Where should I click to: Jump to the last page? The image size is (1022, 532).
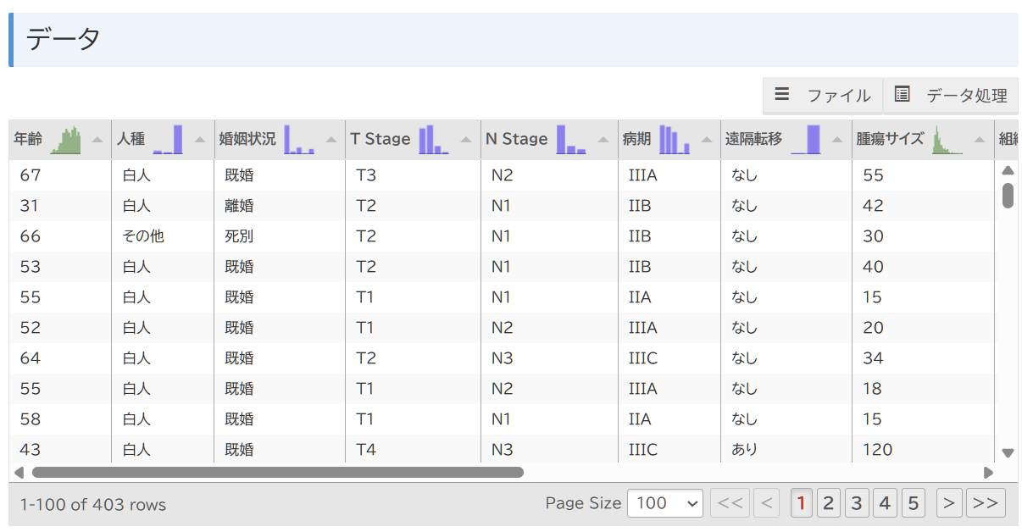pyautogui.click(x=986, y=503)
